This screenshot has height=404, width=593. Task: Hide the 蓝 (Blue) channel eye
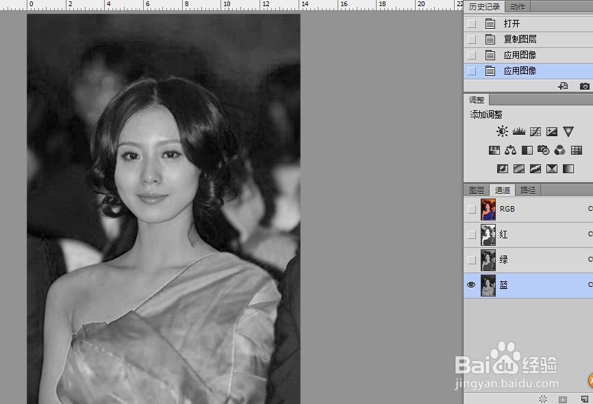(x=471, y=285)
